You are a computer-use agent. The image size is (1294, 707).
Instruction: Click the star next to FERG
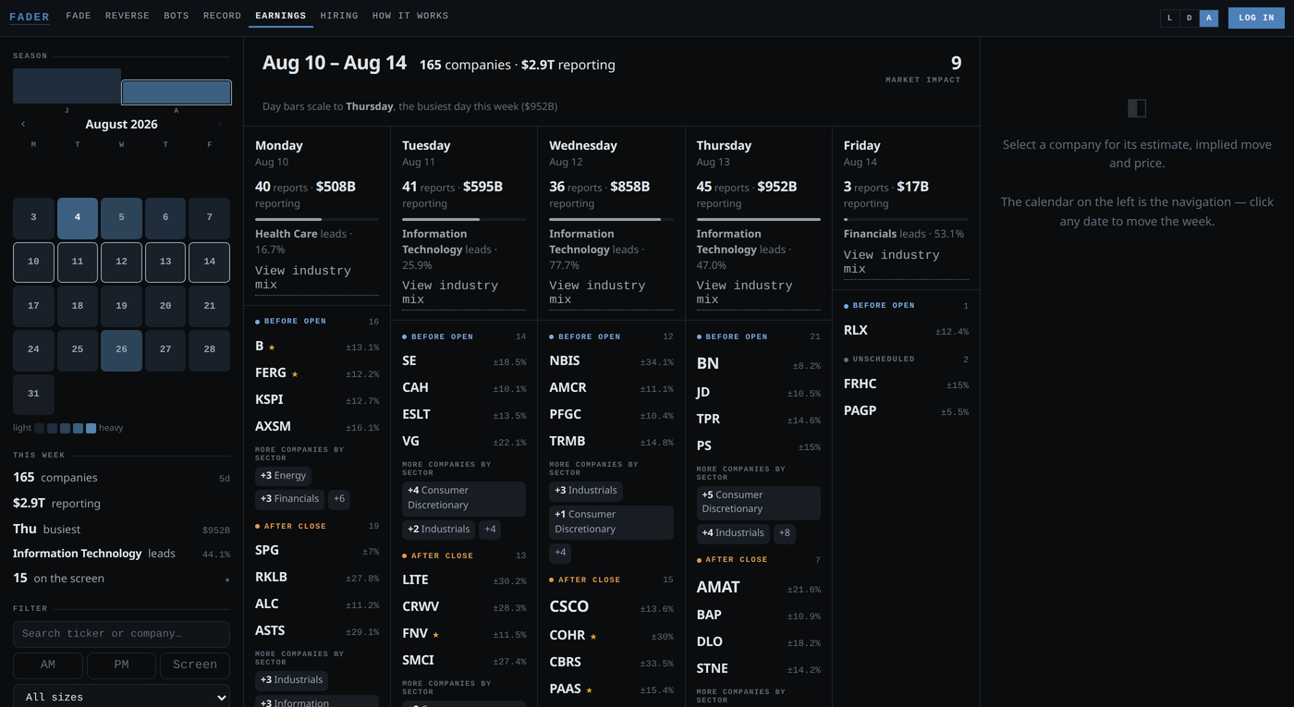pyautogui.click(x=295, y=374)
